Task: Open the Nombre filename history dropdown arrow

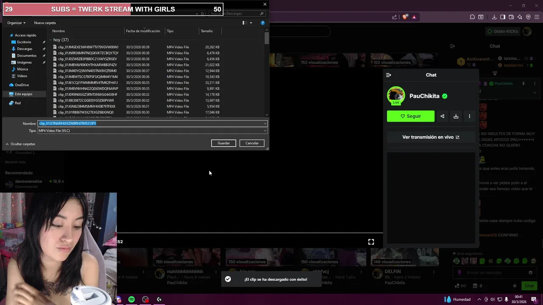Action: pyautogui.click(x=265, y=123)
